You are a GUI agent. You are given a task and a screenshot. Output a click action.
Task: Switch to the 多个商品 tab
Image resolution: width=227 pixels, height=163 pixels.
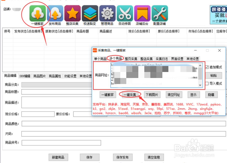click(x=116, y=58)
